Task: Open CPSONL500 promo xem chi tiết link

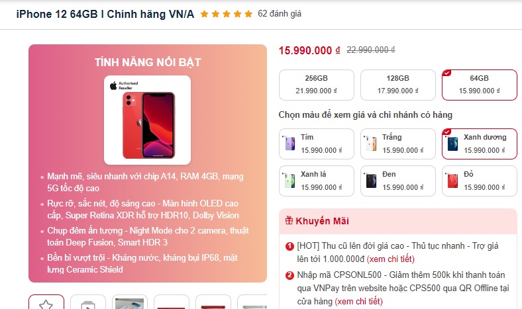Action: pyautogui.click(x=358, y=301)
